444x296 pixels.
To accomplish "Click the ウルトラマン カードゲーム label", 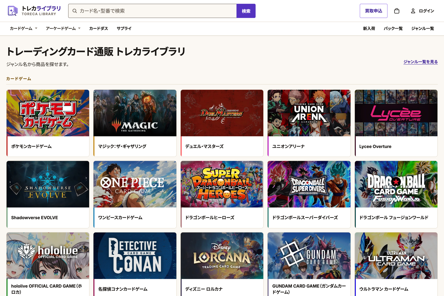I will point(384,289).
